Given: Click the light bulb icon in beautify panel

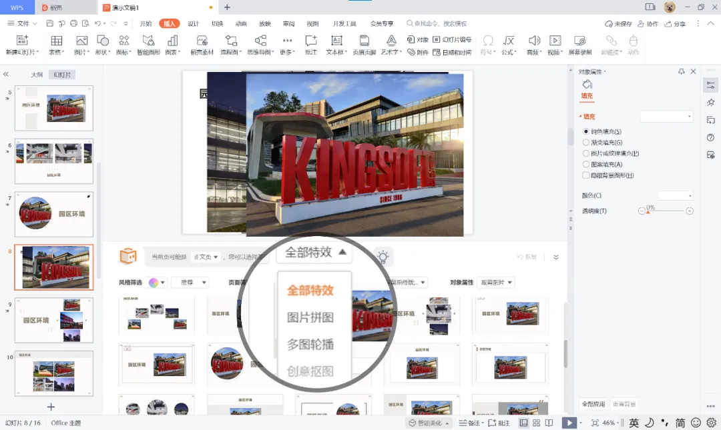Looking at the screenshot, I should [383, 257].
